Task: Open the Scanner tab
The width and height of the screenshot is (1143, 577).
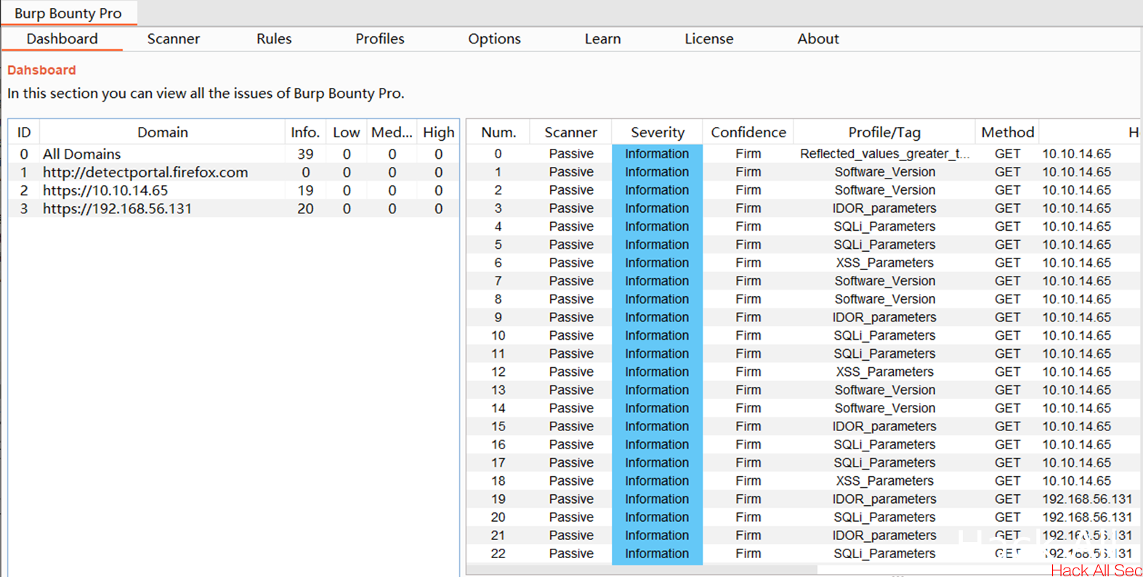Action: (x=173, y=39)
